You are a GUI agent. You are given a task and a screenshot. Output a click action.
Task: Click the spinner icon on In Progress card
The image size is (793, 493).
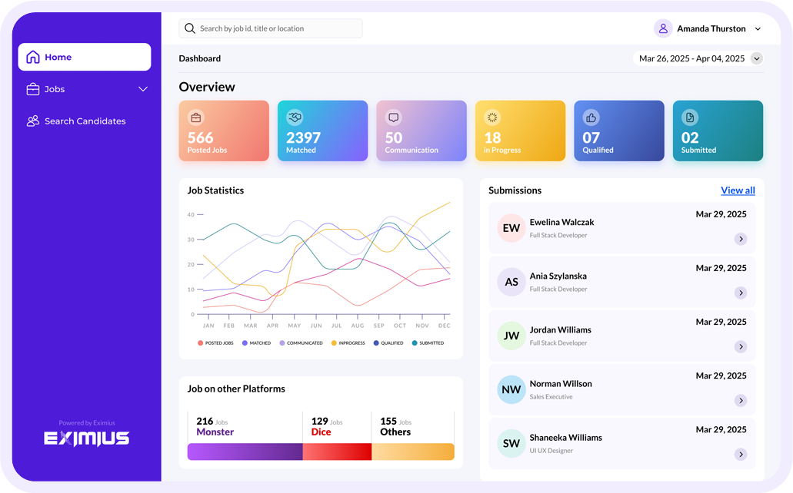coord(492,117)
